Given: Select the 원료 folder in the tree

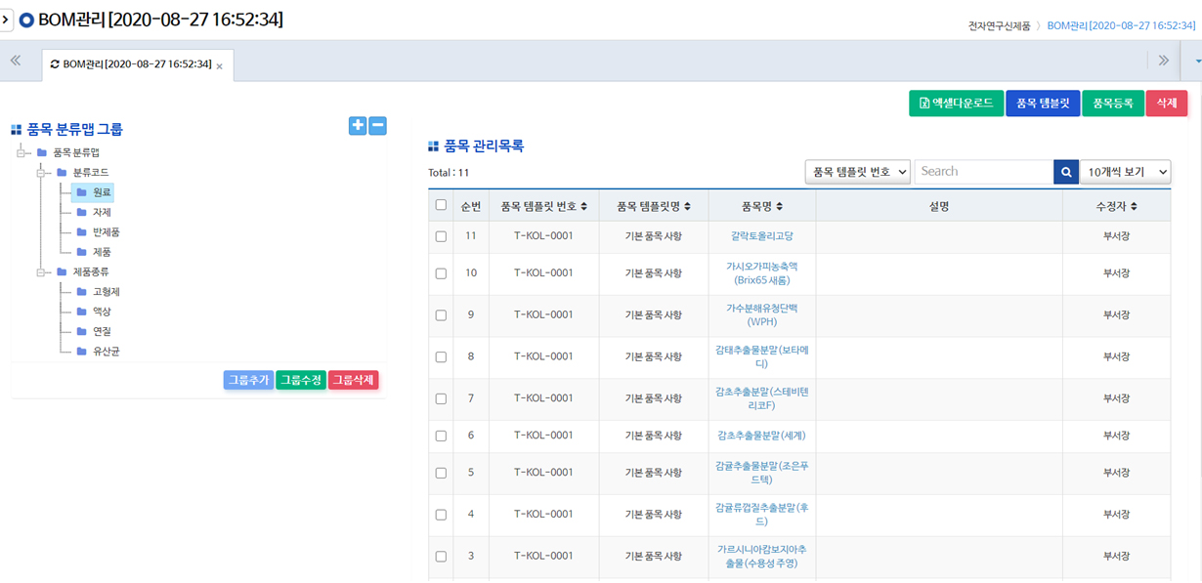Looking at the screenshot, I should [102, 192].
